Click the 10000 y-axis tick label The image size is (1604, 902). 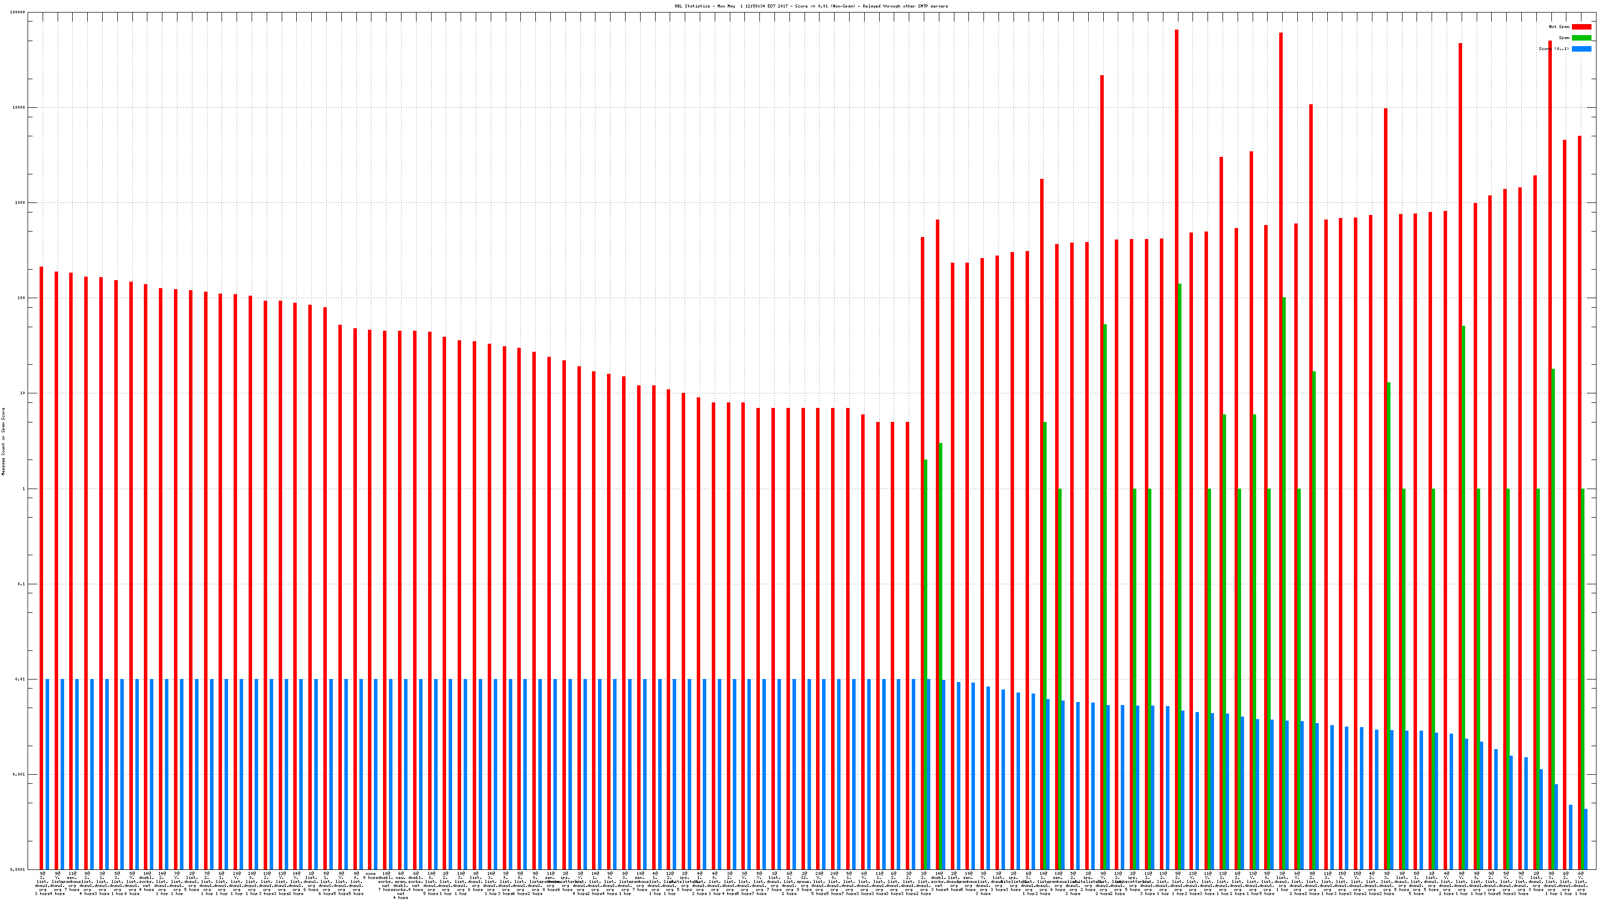[x=20, y=108]
